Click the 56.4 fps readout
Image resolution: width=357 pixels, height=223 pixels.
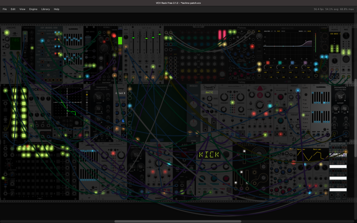pyautogui.click(x=319, y=9)
